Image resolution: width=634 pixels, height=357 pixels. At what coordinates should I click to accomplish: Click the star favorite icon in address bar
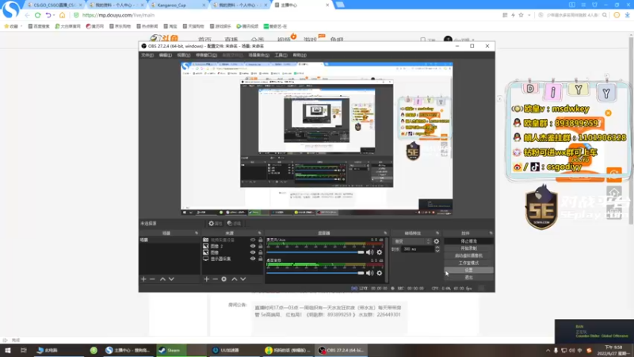521,15
